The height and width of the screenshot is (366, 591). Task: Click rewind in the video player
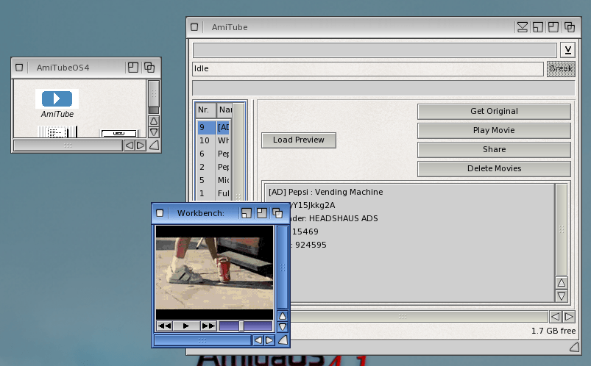(165, 326)
